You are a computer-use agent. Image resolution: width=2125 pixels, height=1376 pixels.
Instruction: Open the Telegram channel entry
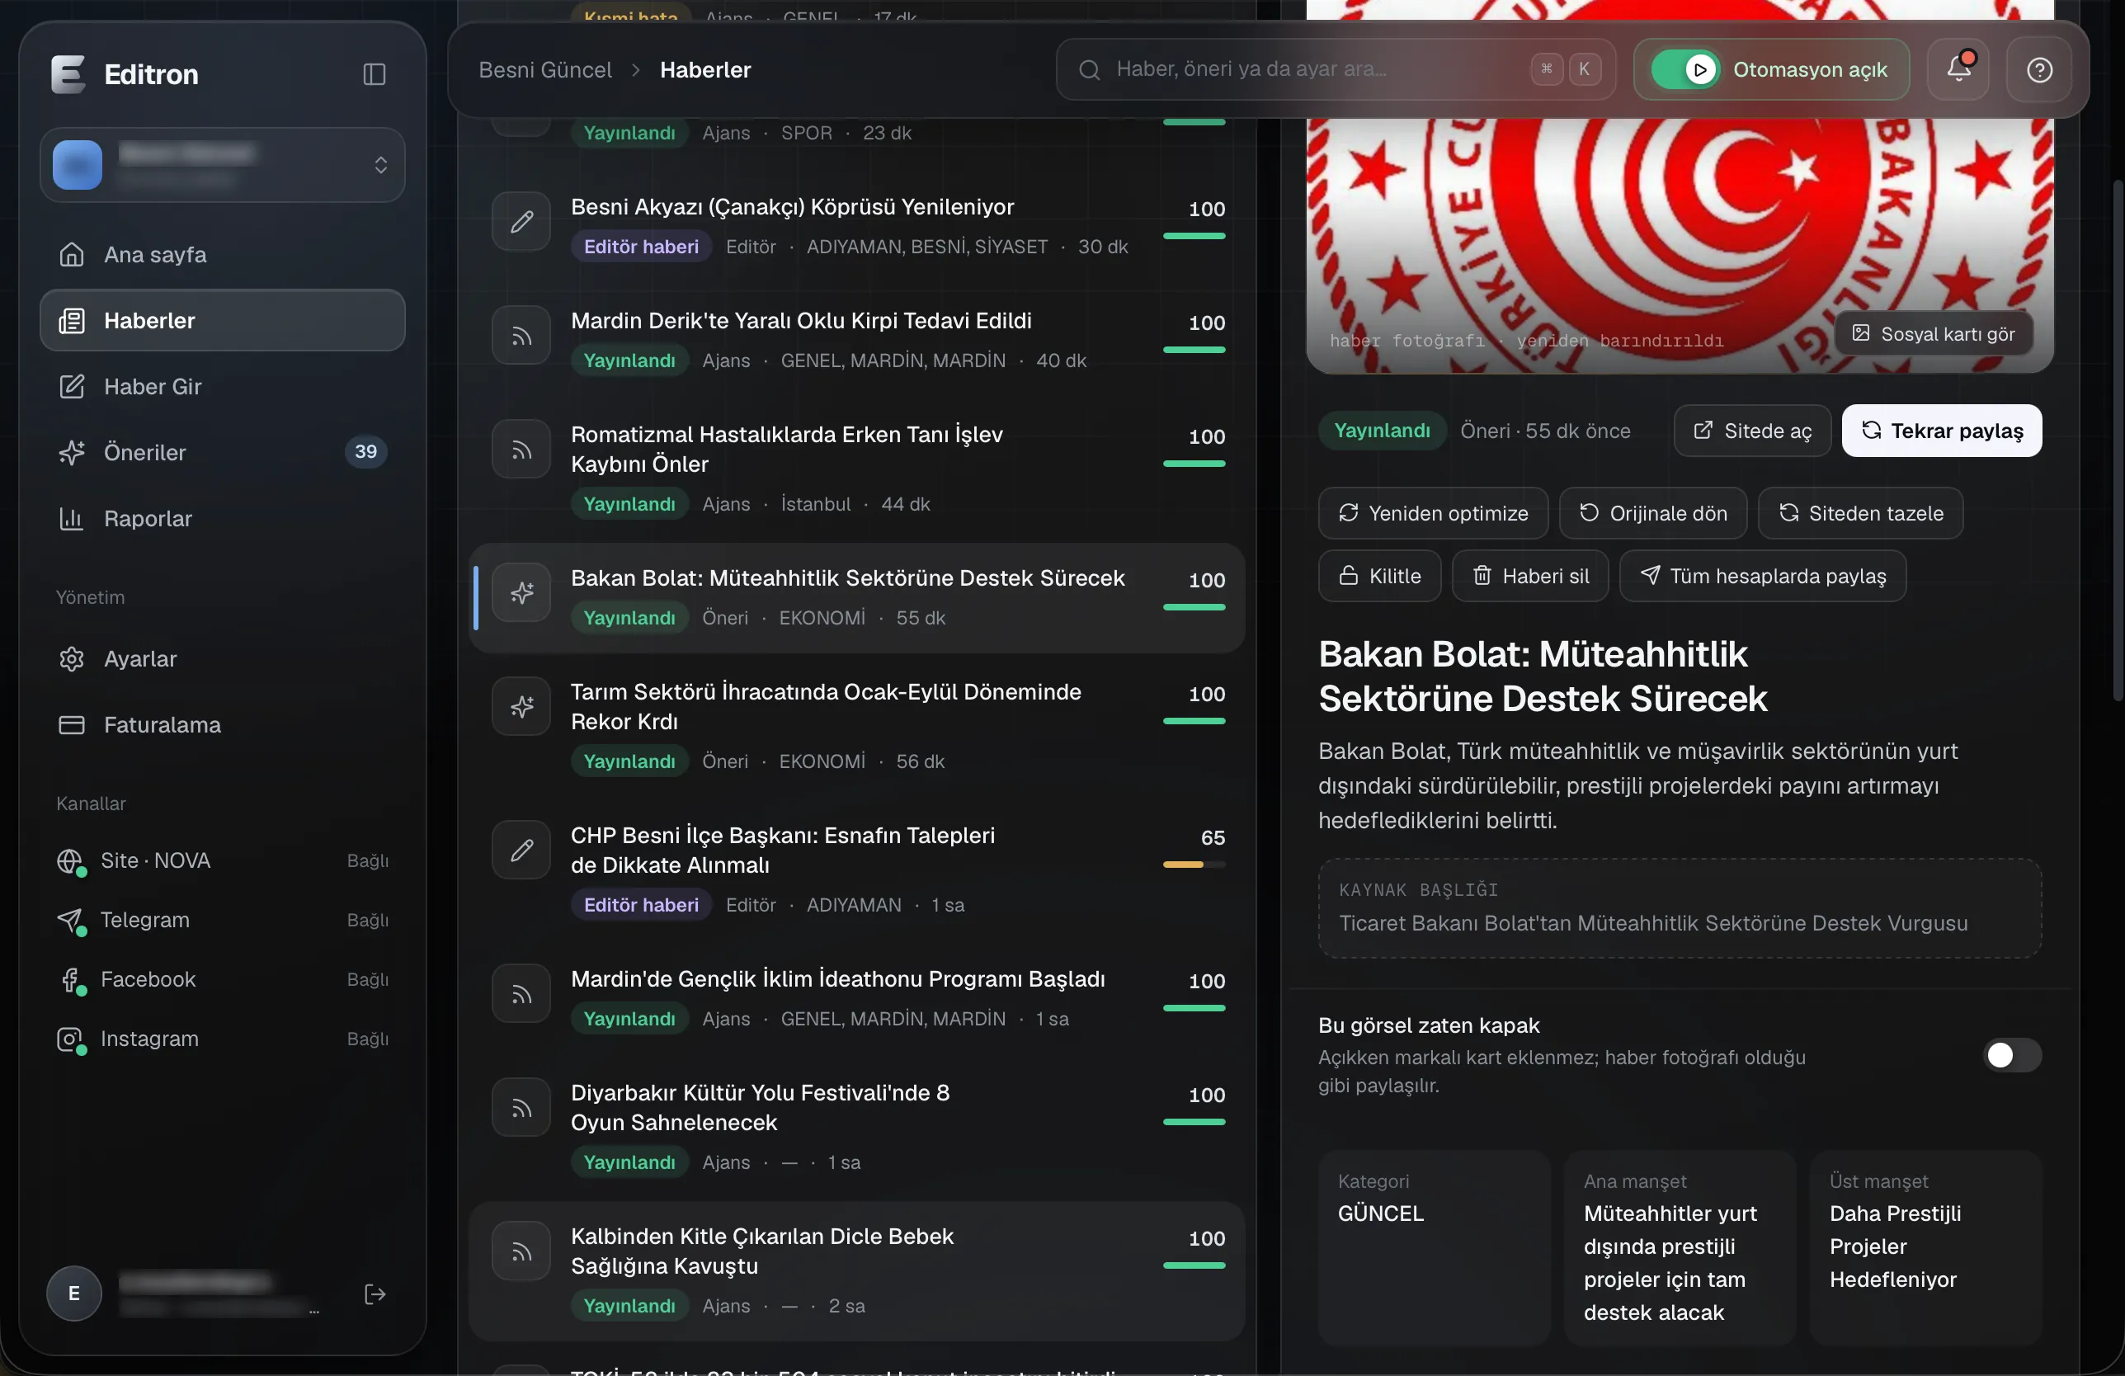coord(223,920)
